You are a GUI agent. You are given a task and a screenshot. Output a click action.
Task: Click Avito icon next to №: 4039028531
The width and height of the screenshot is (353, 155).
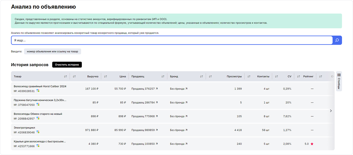tap(38, 91)
